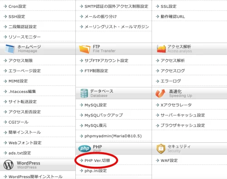Open .htaccess編集

[22, 92]
